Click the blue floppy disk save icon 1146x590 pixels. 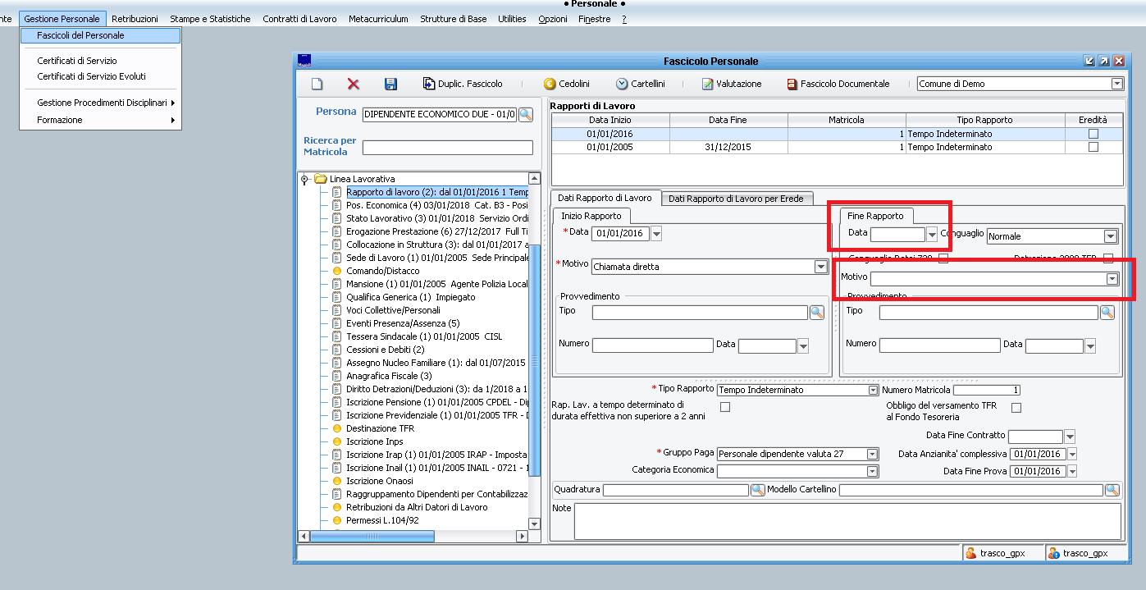(x=390, y=84)
